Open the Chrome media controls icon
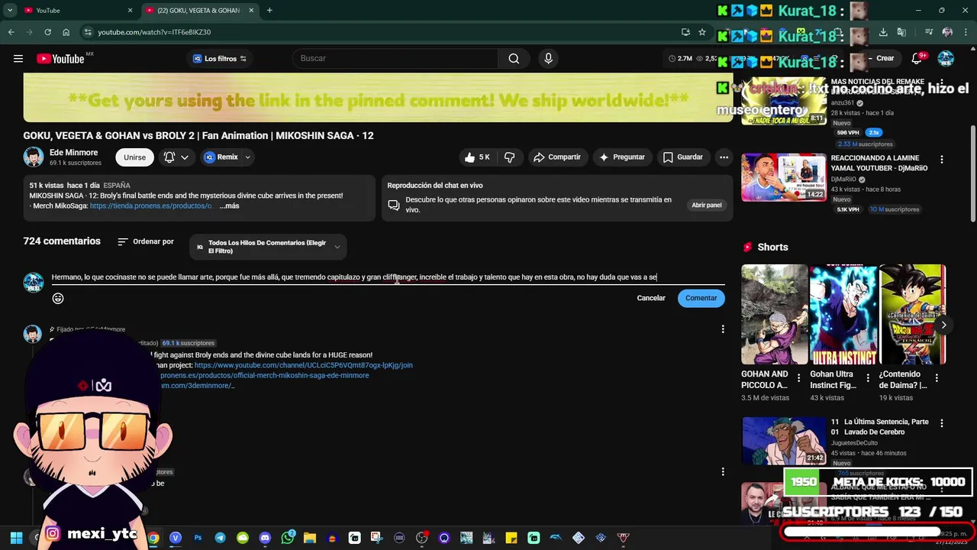The height and width of the screenshot is (550, 977). tap(929, 32)
